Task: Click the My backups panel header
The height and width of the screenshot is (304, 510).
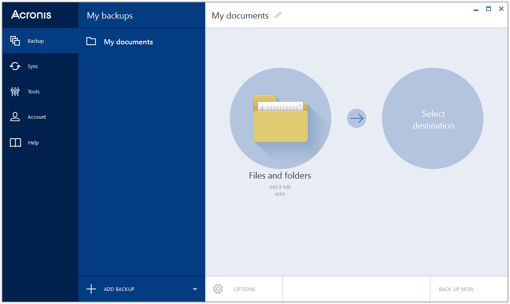Action: coord(110,16)
